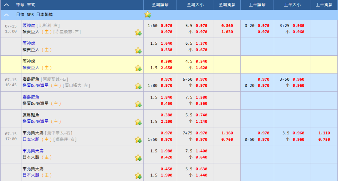Collapse the 日棒-NPB 日本職棒 league chevron
338x181 pixels.
click(x=7, y=15)
